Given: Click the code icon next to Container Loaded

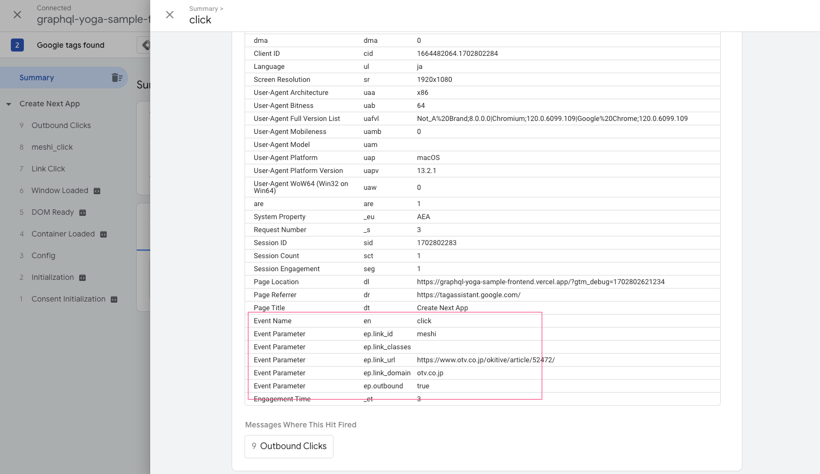Looking at the screenshot, I should (104, 234).
